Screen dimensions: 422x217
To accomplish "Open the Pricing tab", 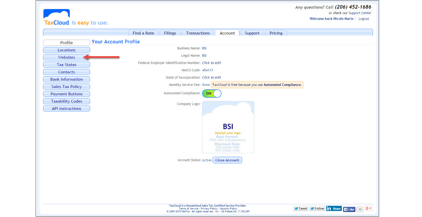I will pos(276,33).
